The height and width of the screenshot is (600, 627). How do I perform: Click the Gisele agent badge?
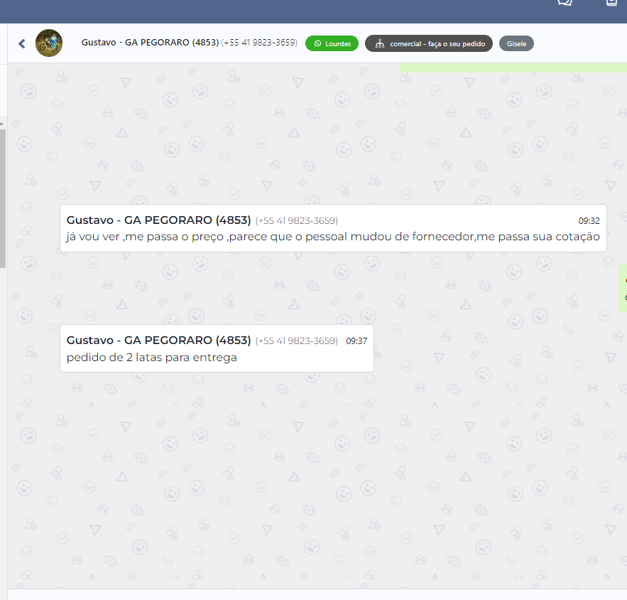pyautogui.click(x=516, y=43)
